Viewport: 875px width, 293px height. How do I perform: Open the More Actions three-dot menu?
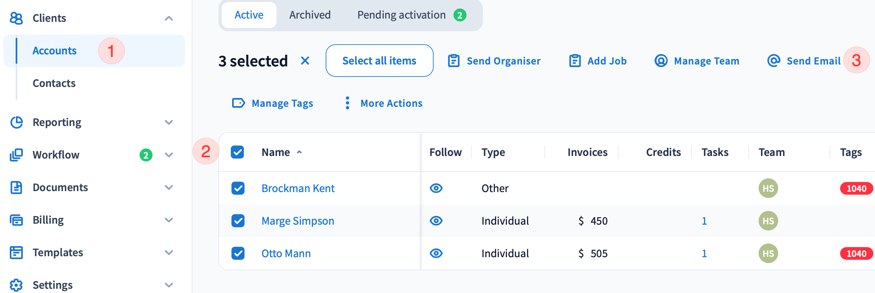[347, 103]
